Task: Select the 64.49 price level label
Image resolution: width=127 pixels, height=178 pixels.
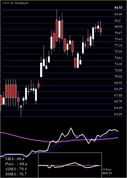Action: point(118,108)
